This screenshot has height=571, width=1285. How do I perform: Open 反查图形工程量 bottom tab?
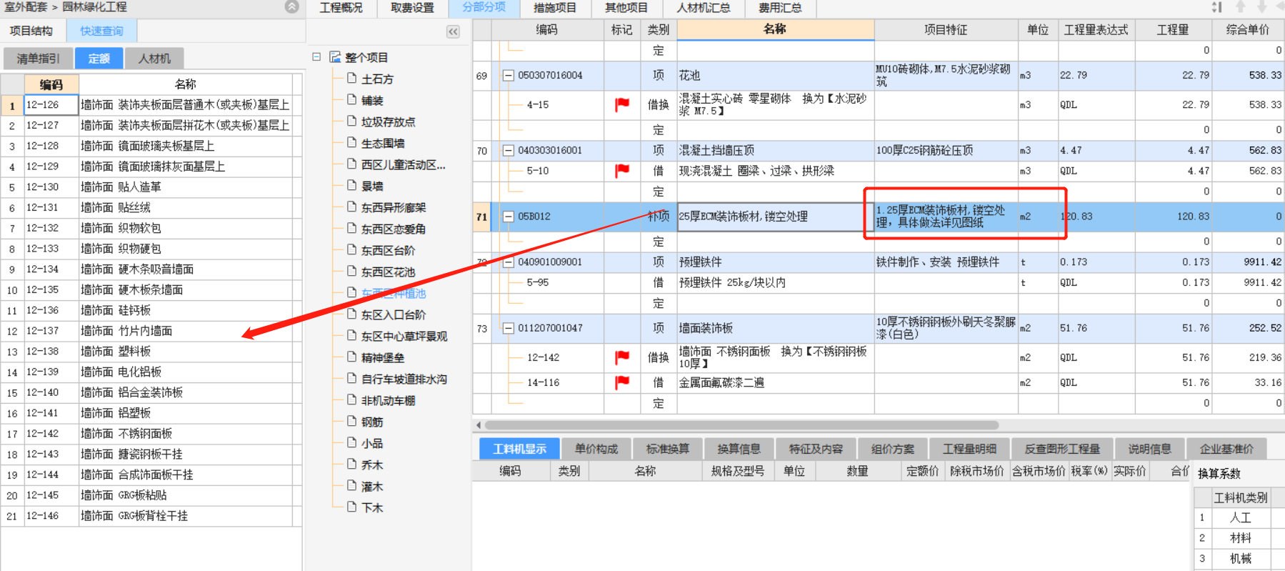pyautogui.click(x=1062, y=449)
